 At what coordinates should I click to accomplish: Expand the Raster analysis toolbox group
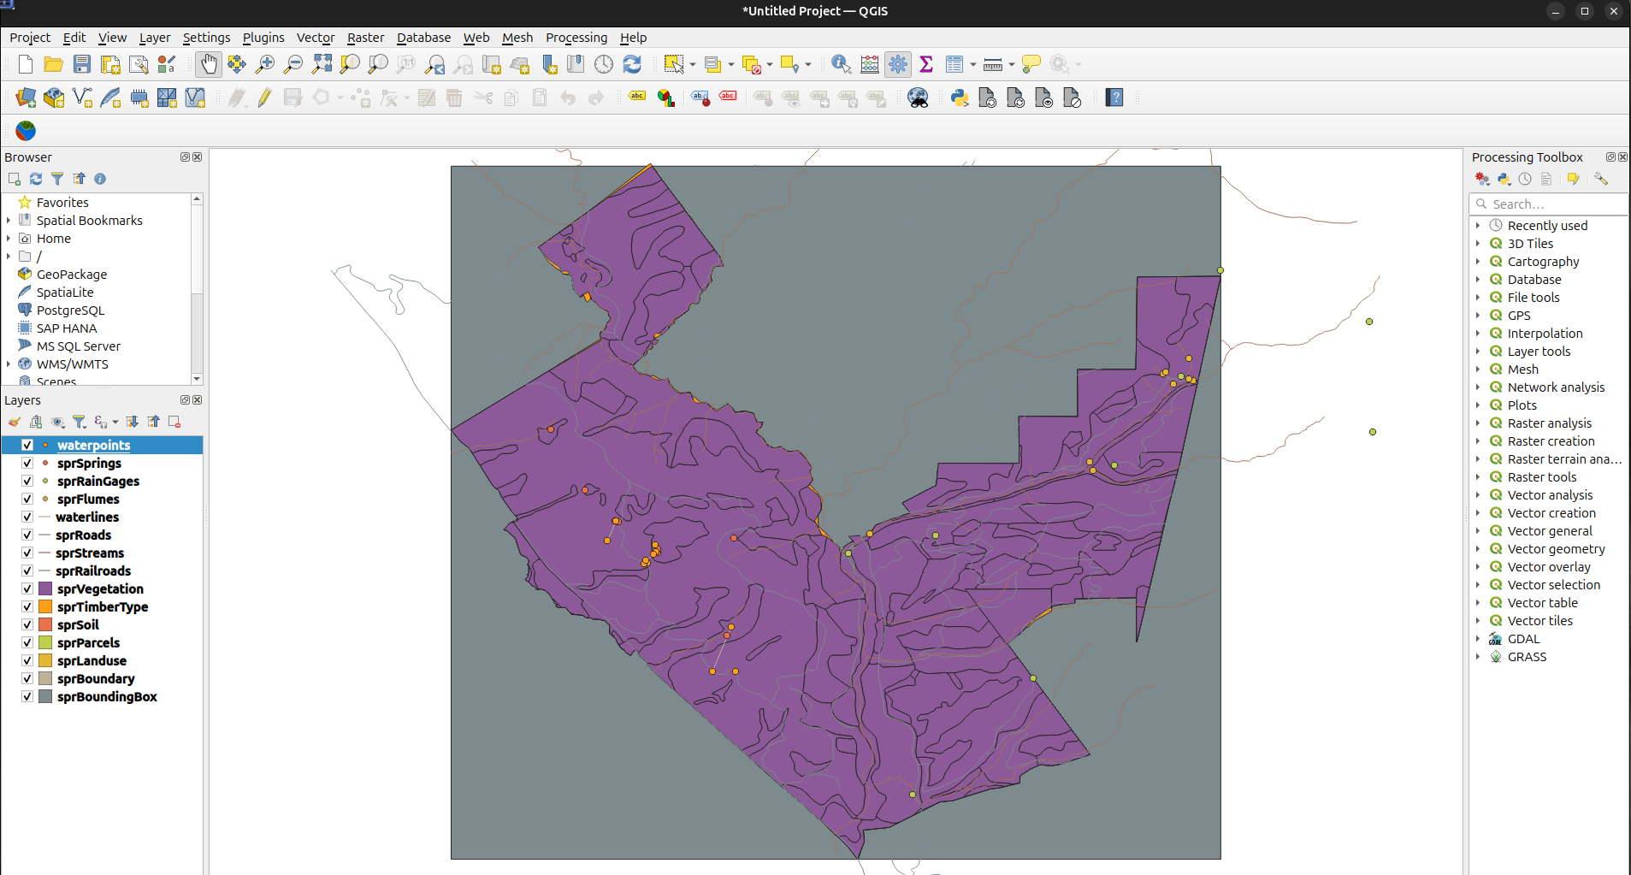1477,423
